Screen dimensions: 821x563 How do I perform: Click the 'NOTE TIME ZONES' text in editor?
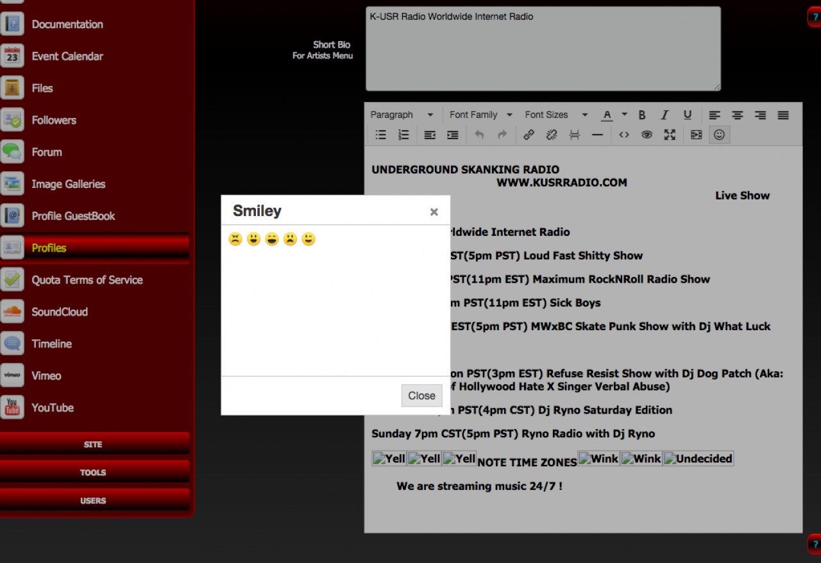(x=527, y=462)
